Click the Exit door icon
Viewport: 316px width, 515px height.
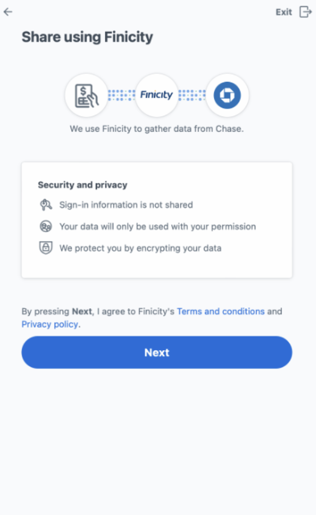[x=306, y=12]
